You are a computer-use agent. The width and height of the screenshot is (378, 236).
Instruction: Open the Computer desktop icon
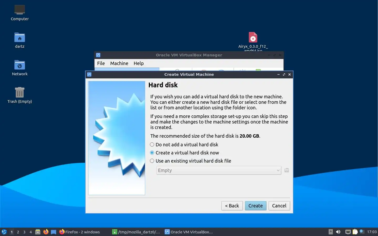(x=20, y=13)
